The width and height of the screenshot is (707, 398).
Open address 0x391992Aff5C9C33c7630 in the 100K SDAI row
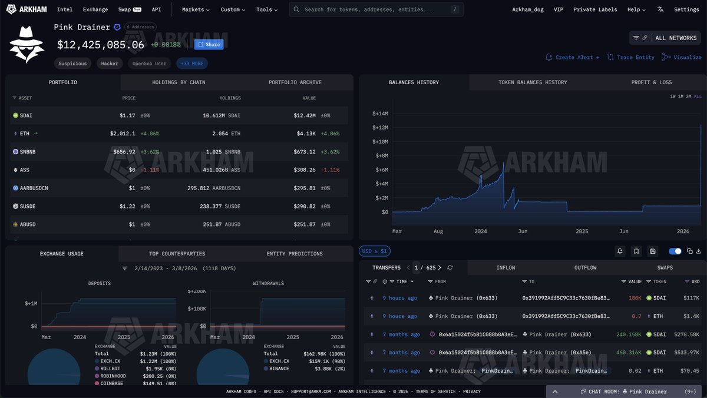tap(566, 298)
